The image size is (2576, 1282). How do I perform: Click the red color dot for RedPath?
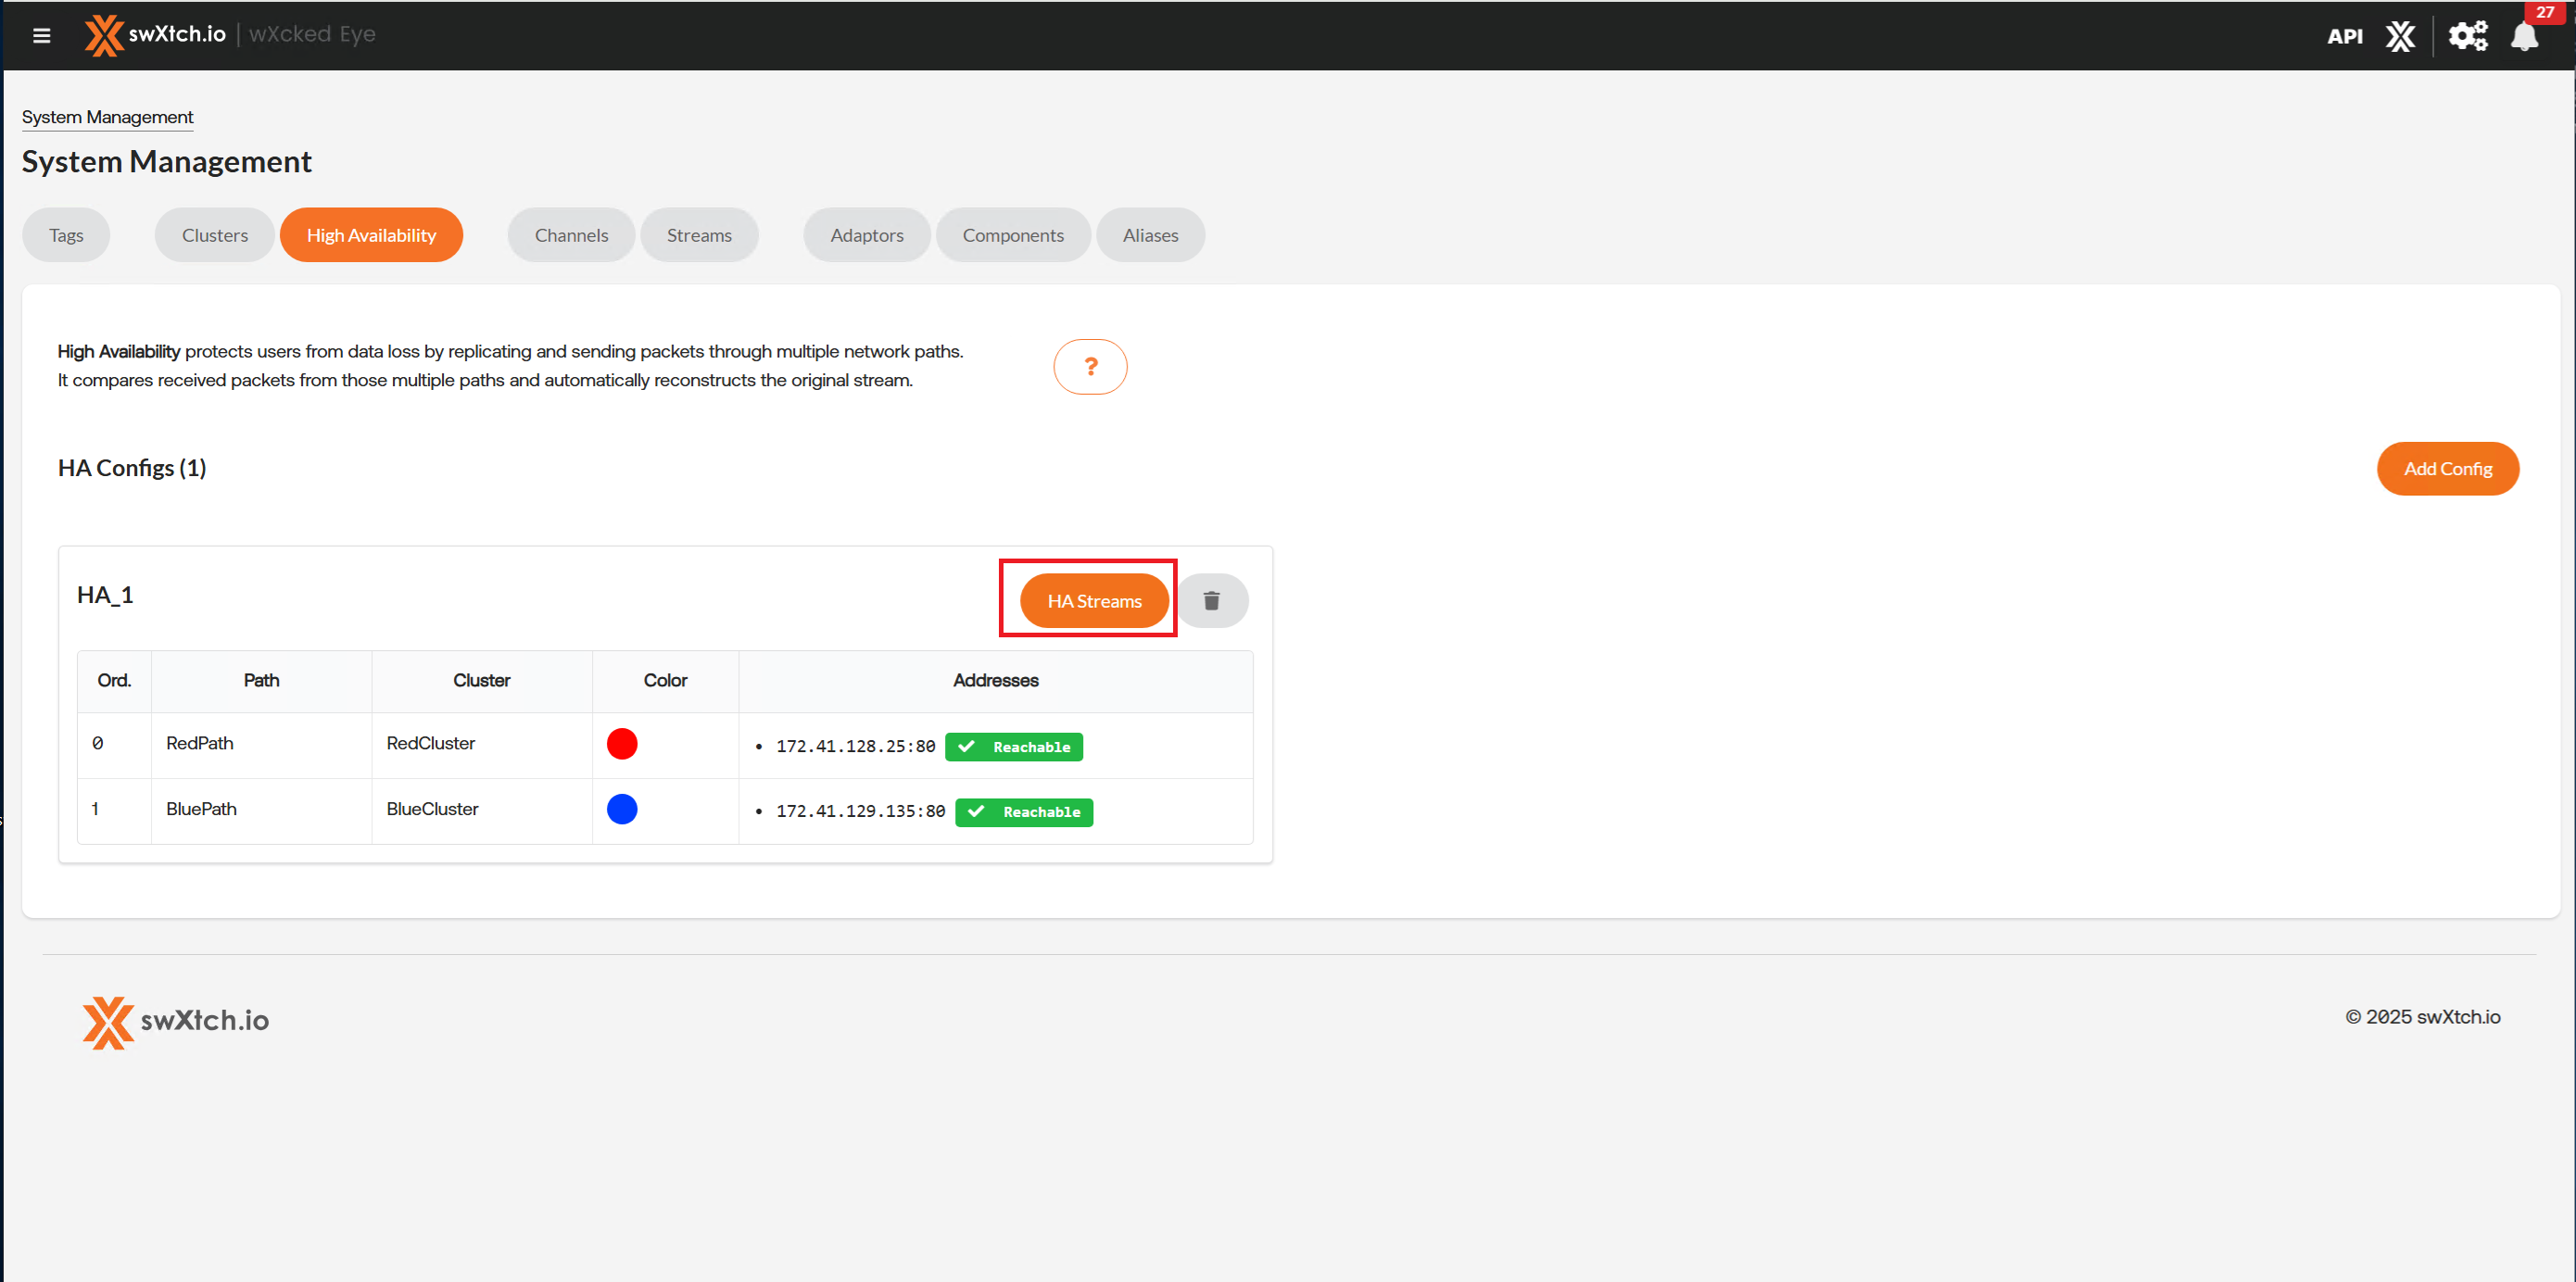tap(621, 744)
